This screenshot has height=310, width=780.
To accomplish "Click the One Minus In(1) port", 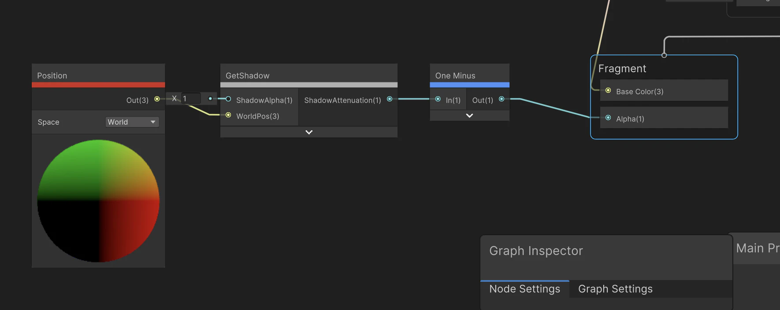I will tap(438, 99).
